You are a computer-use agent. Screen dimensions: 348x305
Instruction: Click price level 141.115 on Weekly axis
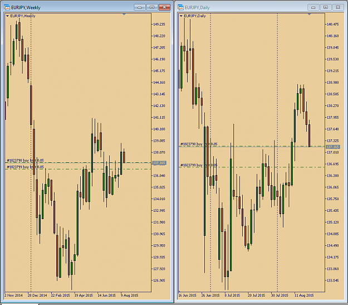[x=159, y=118]
